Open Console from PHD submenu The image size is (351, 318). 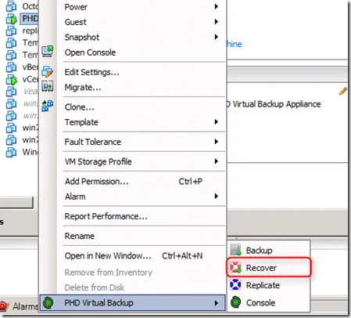click(x=269, y=302)
